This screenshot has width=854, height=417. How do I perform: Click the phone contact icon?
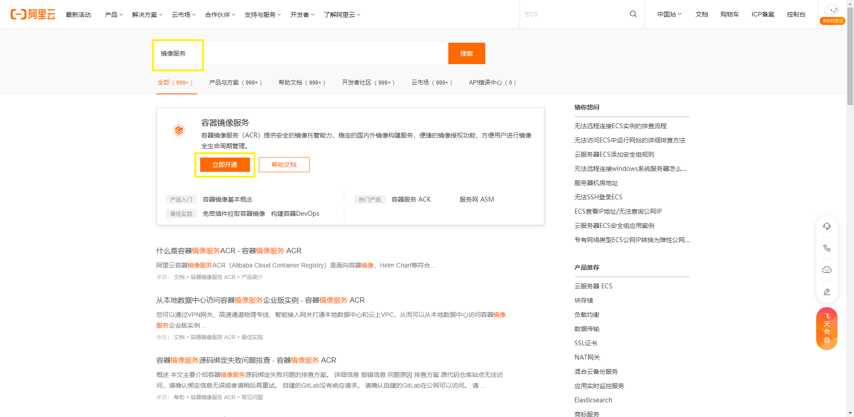[827, 248]
